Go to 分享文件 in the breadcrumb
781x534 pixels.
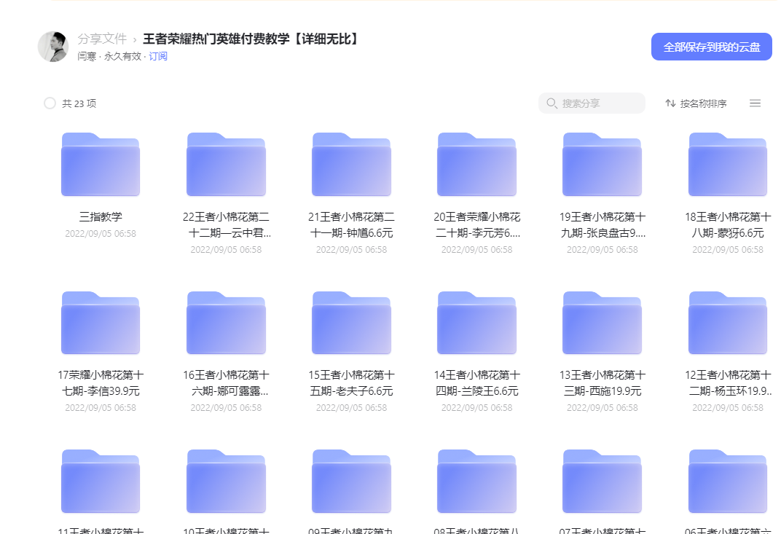coord(102,39)
